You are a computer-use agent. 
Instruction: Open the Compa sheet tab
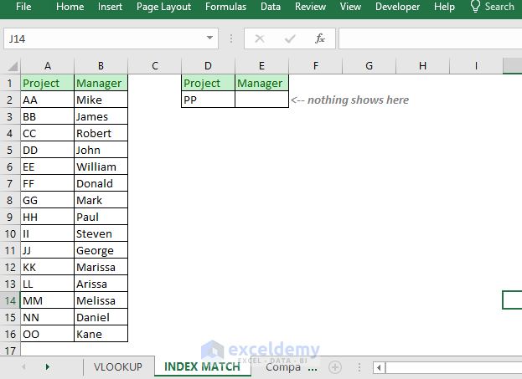[283, 367]
